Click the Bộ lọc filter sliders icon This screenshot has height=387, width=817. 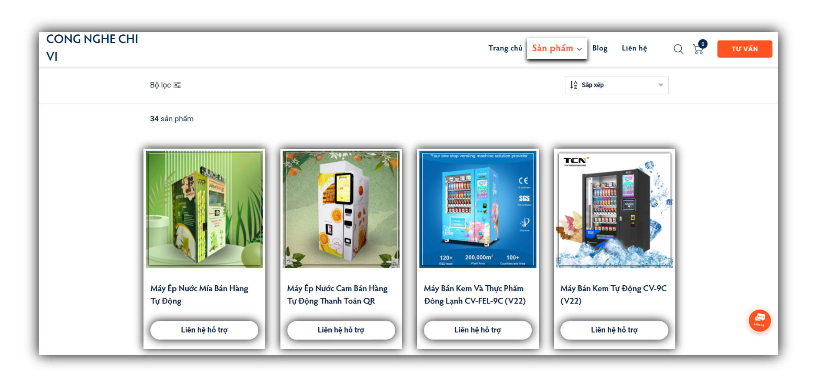[177, 85]
